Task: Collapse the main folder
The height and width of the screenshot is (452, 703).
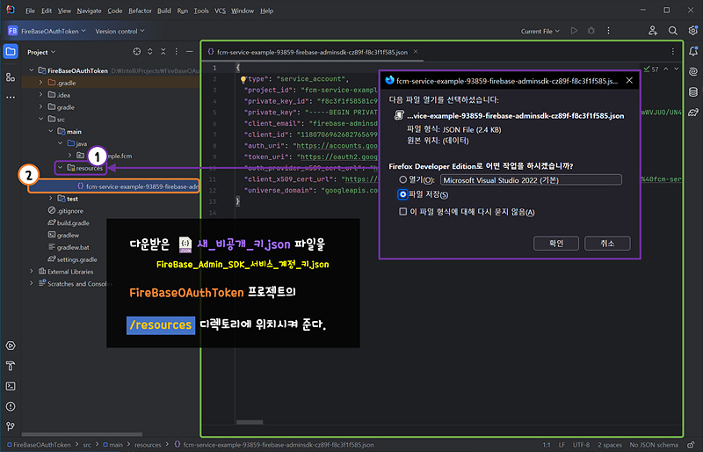Action: 51,131
